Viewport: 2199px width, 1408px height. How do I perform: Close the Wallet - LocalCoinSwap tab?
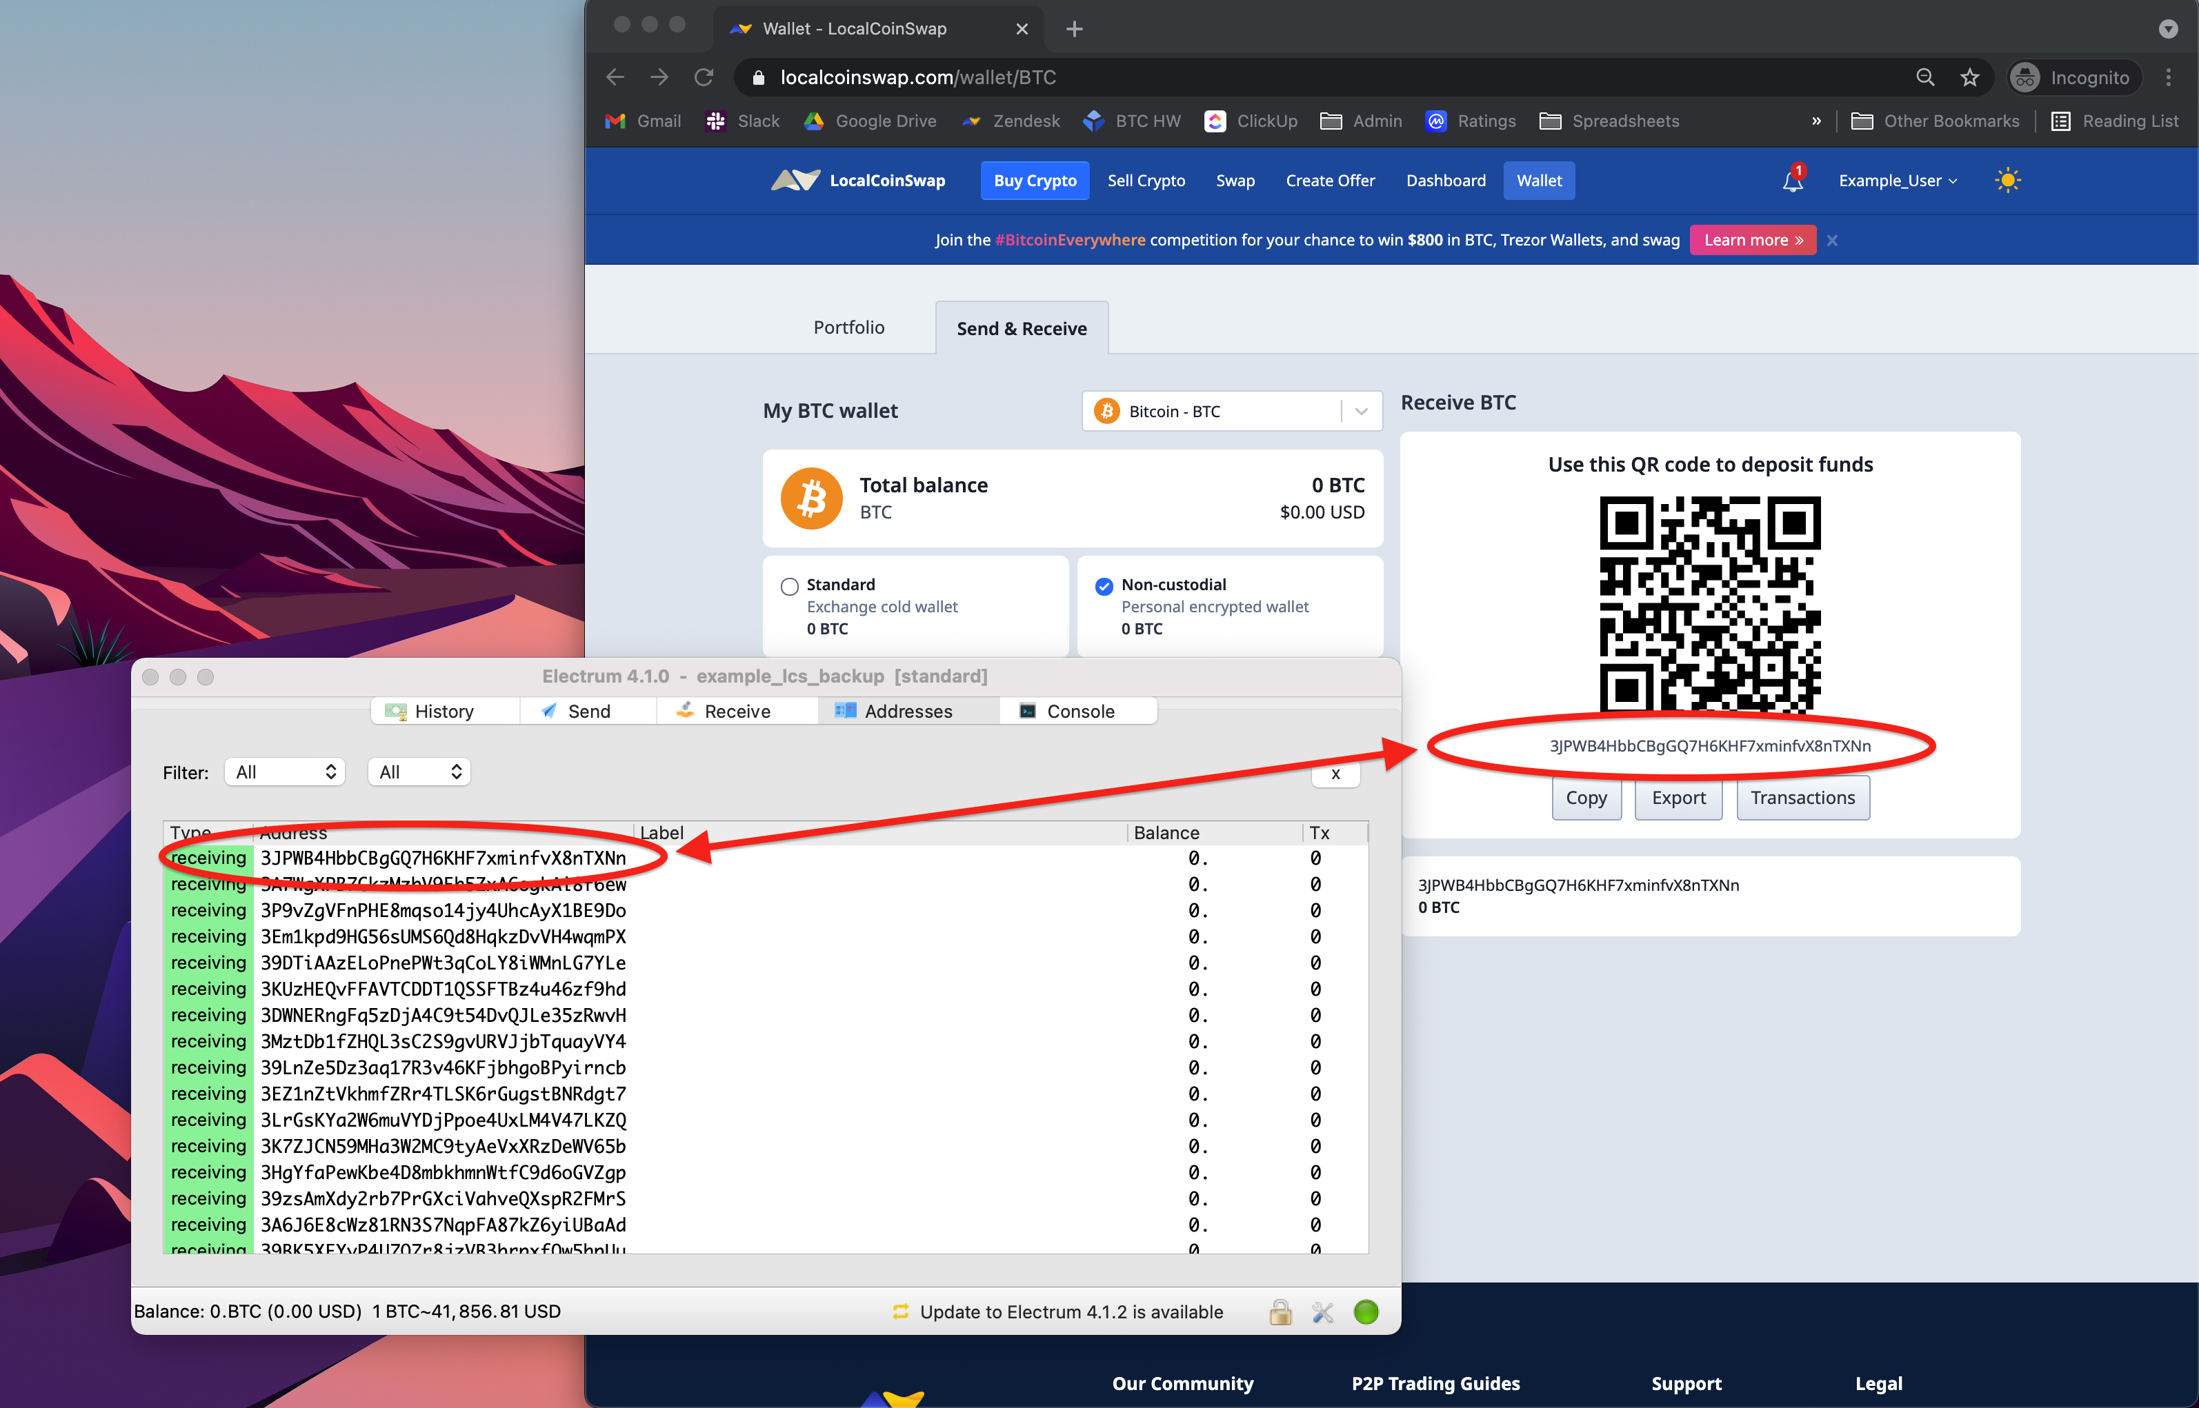(1022, 28)
